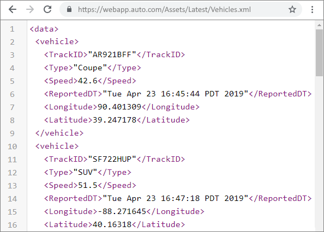Bookmark this page with the star icon
Viewport: 324px width, 232px height.
click(x=292, y=9)
